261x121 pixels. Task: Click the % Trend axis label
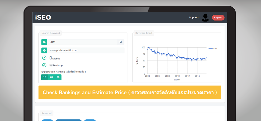137,60
